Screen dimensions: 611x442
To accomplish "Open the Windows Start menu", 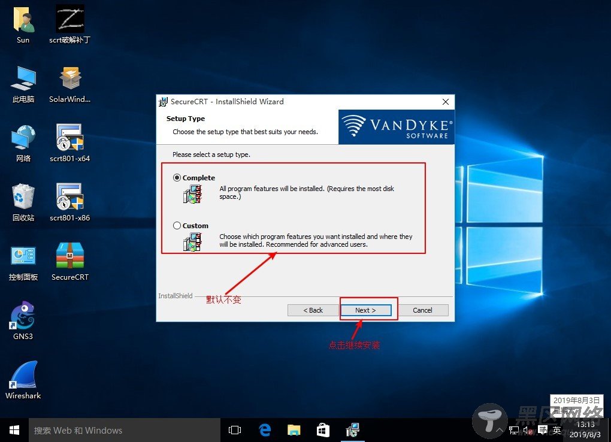I will point(14,430).
